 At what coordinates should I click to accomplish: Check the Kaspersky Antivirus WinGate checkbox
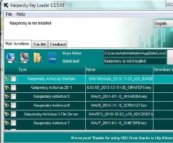(13, 79)
